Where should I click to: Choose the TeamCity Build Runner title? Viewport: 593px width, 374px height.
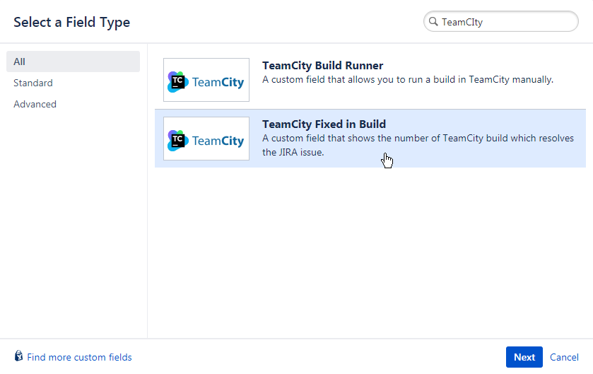(x=322, y=66)
